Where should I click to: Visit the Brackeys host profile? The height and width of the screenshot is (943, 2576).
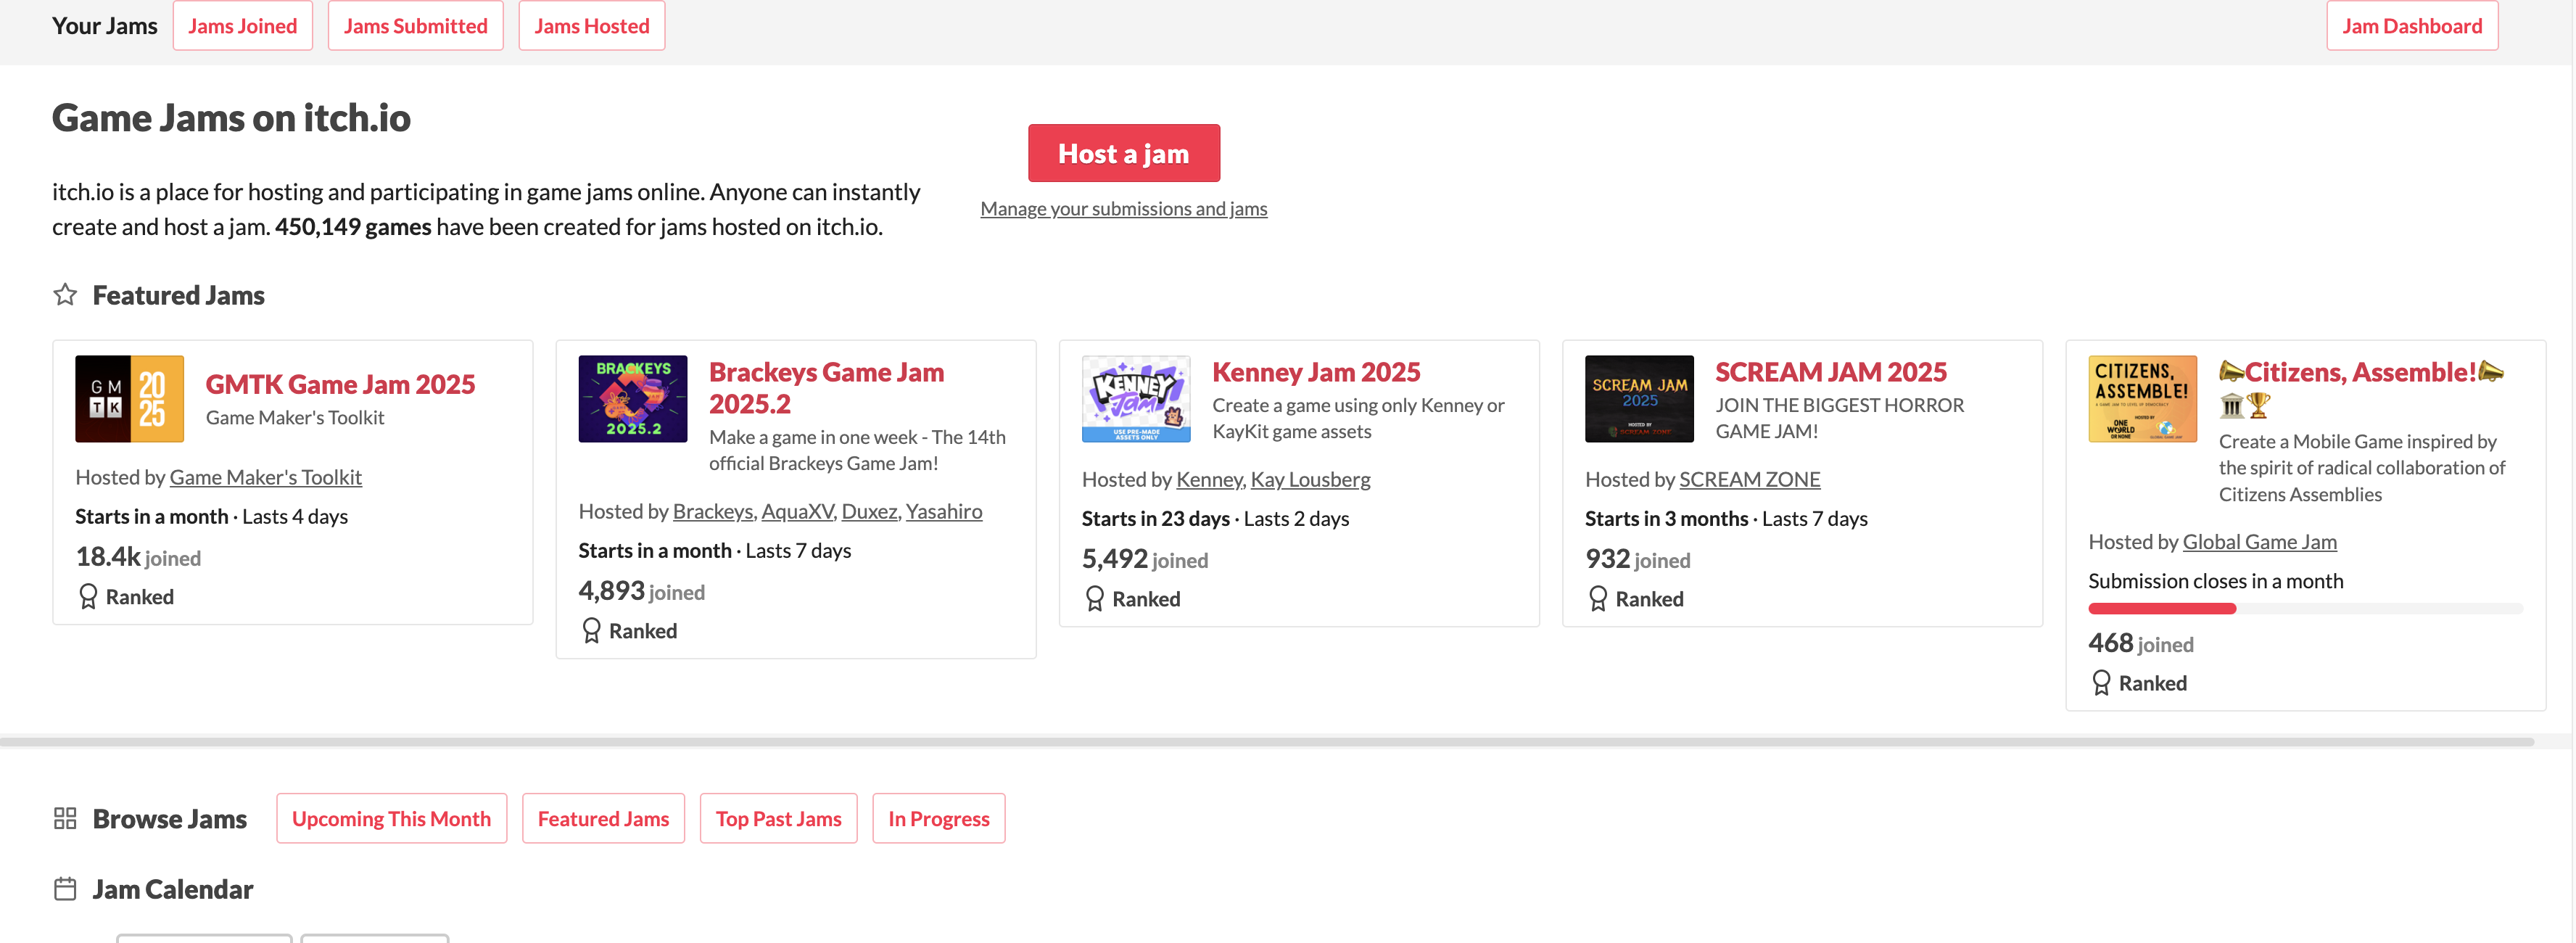pos(713,511)
